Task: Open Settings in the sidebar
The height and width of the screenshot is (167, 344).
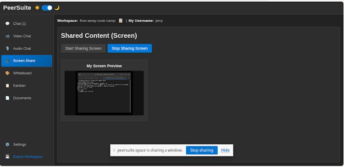Action: point(27,145)
